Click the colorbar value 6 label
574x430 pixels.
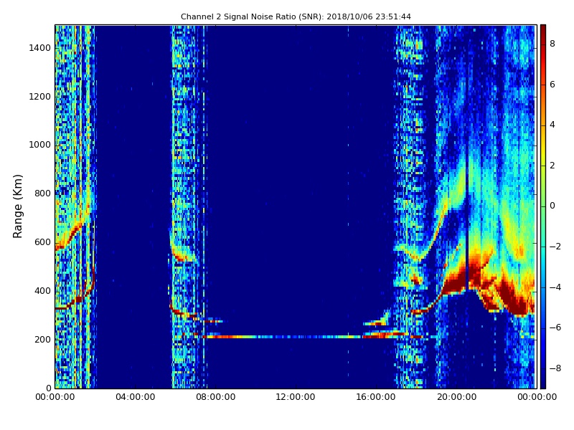coord(552,85)
